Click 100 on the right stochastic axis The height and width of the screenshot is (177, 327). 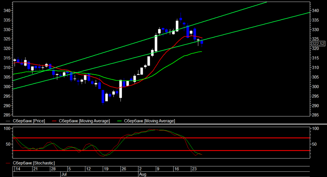click(x=316, y=128)
